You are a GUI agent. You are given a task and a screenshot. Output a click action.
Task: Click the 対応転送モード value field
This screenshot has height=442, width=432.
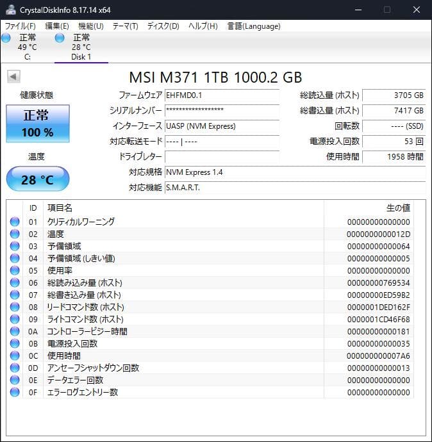[222, 141]
